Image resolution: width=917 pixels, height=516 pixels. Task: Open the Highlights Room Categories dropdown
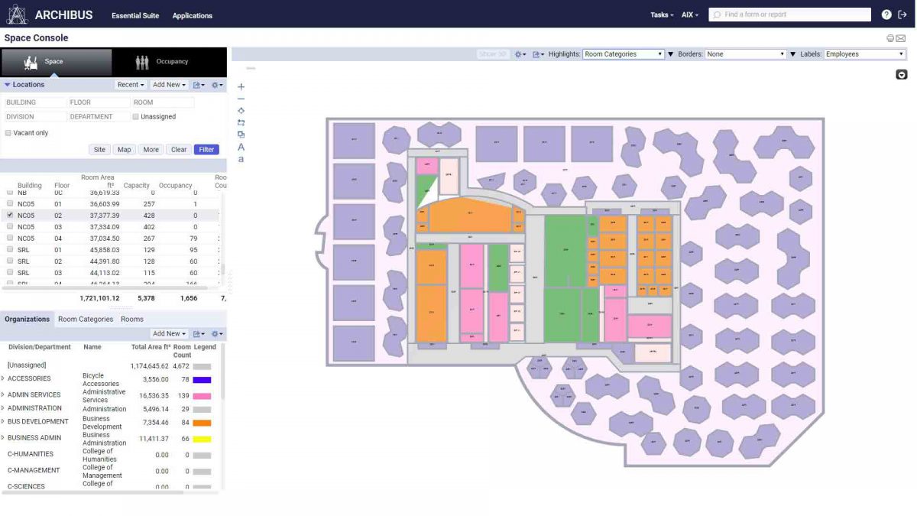click(x=624, y=54)
